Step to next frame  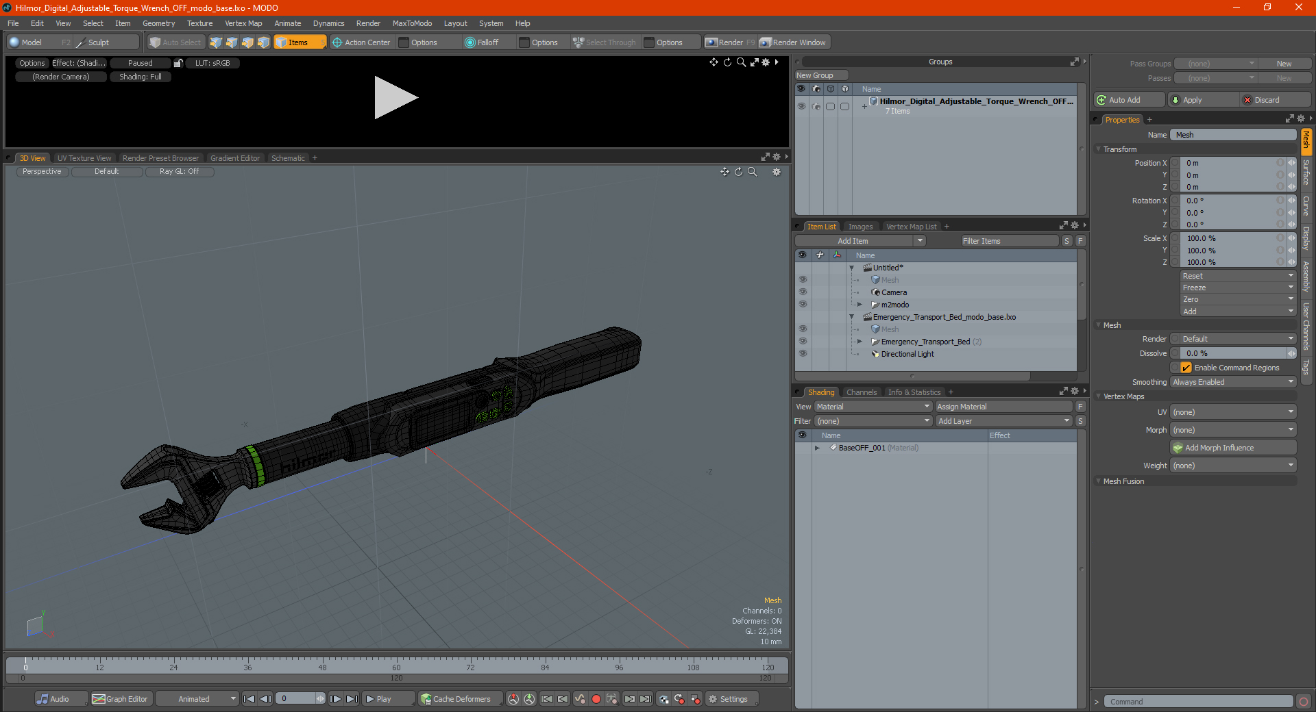point(335,699)
